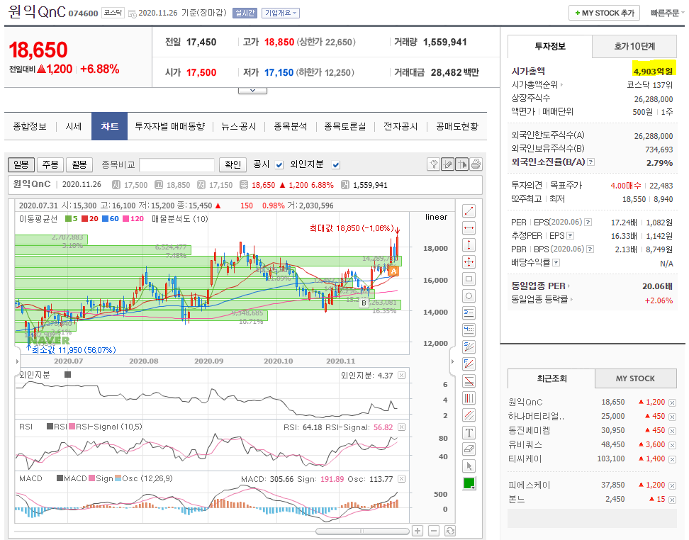This screenshot has height=540, width=689.
Task: Select the circle drawing tool
Action: click(x=469, y=296)
